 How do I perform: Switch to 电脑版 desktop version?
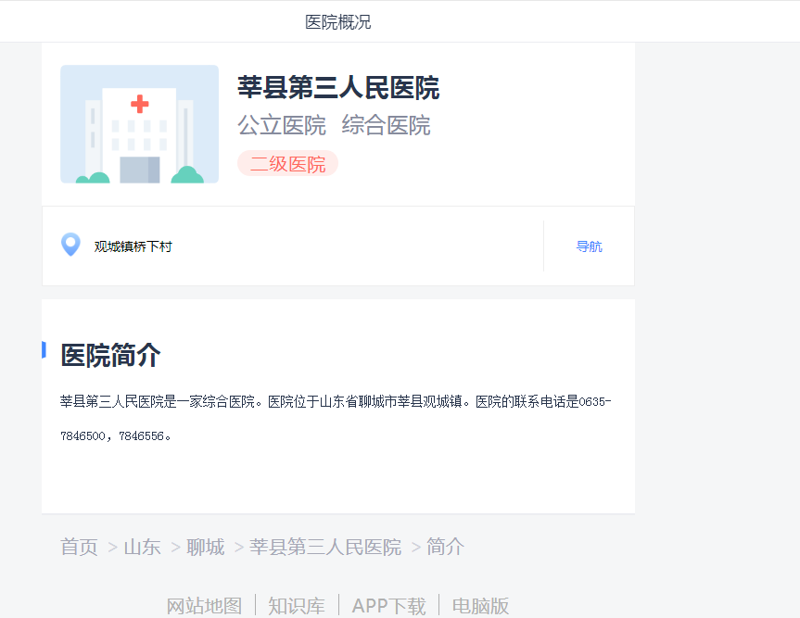(480, 606)
